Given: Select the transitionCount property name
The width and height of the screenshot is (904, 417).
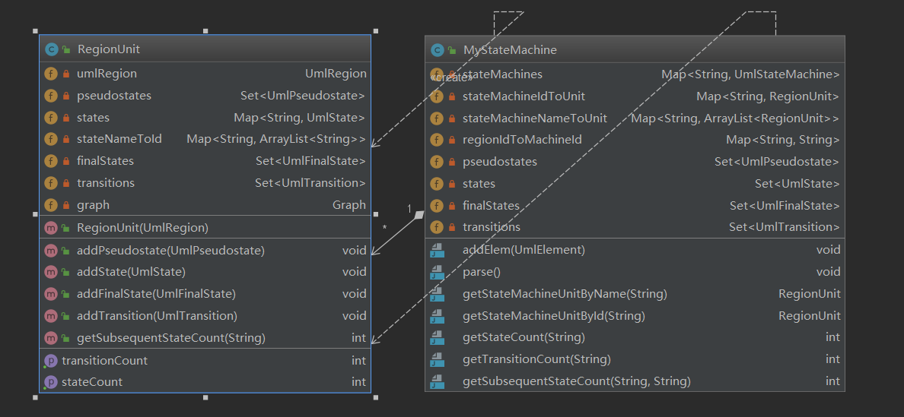Looking at the screenshot, I should [104, 361].
